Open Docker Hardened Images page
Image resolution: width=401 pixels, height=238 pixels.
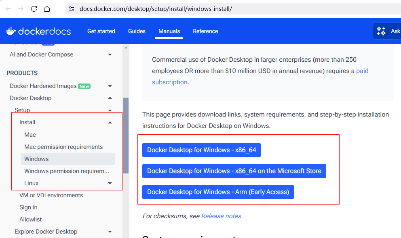click(x=43, y=86)
